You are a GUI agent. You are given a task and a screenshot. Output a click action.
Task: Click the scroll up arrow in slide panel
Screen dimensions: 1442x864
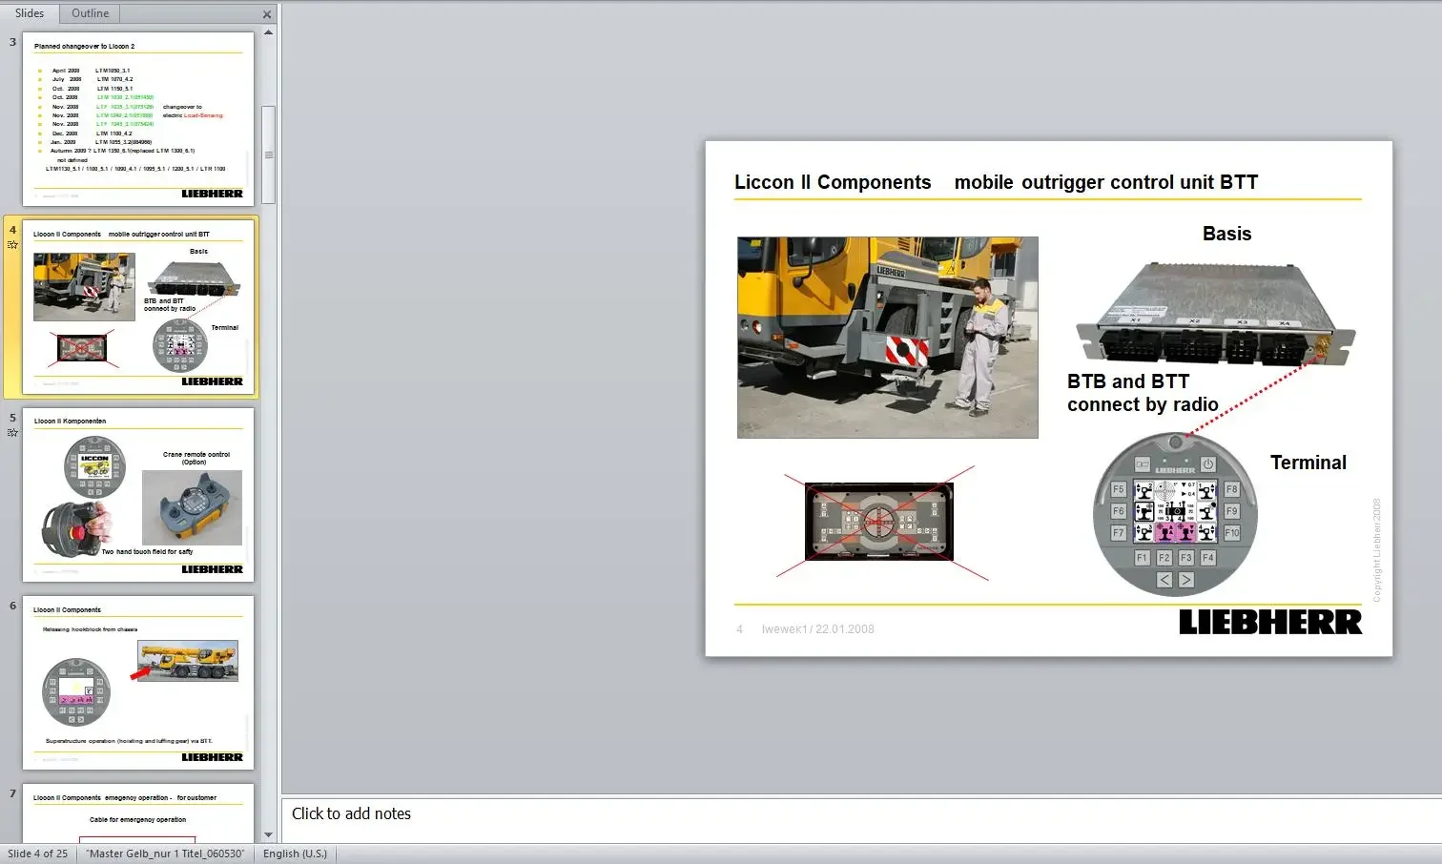coord(268,33)
